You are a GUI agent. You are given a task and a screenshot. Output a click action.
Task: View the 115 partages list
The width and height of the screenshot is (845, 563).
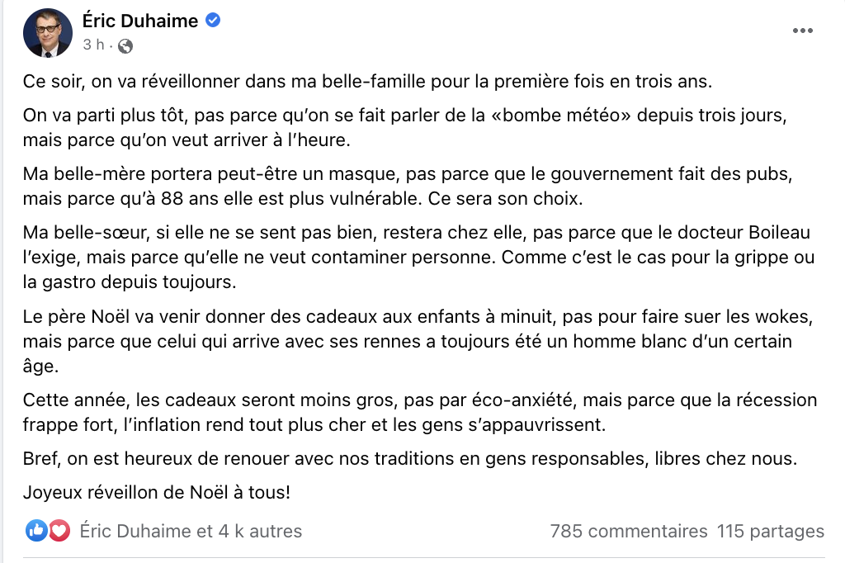pos(771,531)
